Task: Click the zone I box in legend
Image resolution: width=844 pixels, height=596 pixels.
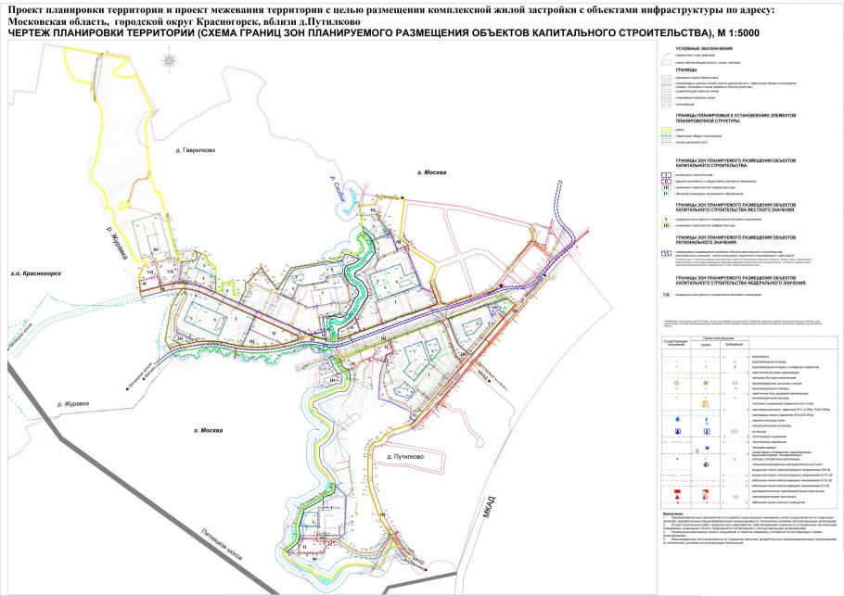Action: [665, 173]
